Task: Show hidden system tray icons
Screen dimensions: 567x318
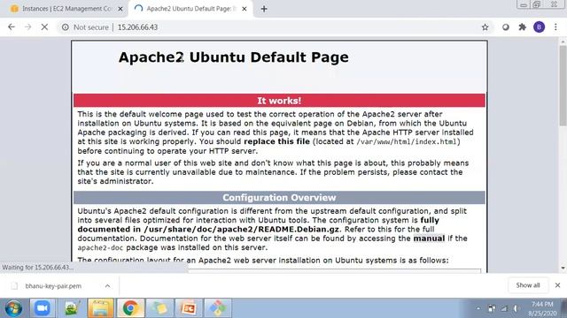Action: click(478, 308)
